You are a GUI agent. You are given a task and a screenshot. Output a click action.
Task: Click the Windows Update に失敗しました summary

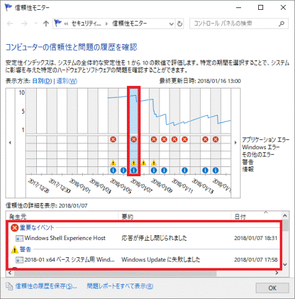tap(161, 260)
